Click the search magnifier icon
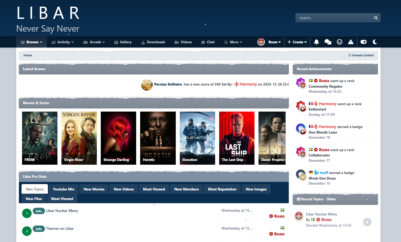The height and width of the screenshot is (242, 401). pyautogui.click(x=376, y=18)
